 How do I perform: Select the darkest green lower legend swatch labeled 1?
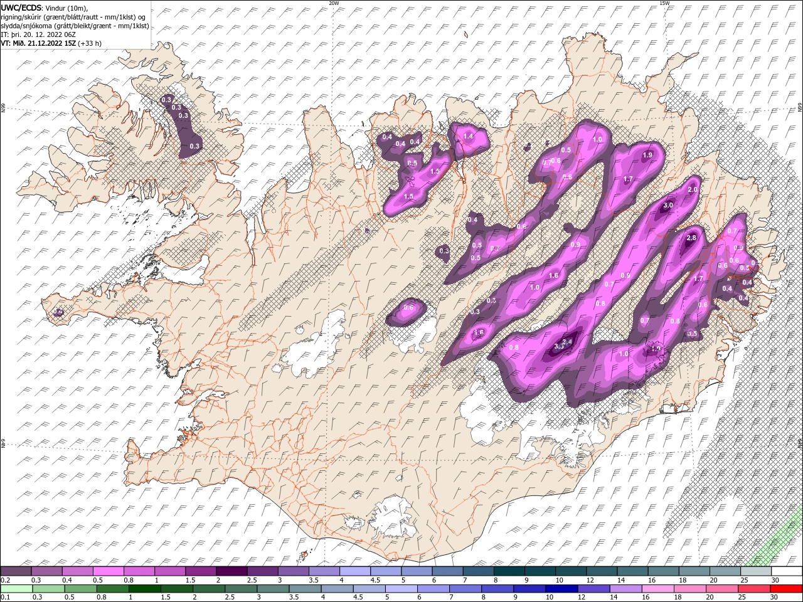pos(145,589)
